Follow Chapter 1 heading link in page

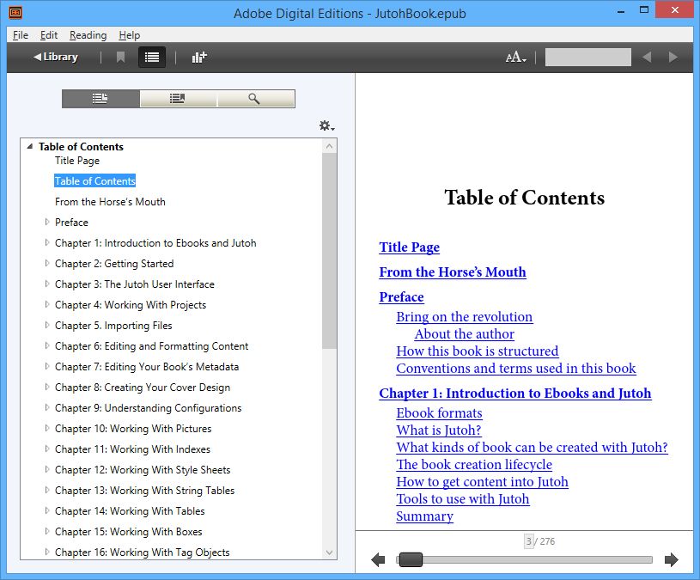515,393
